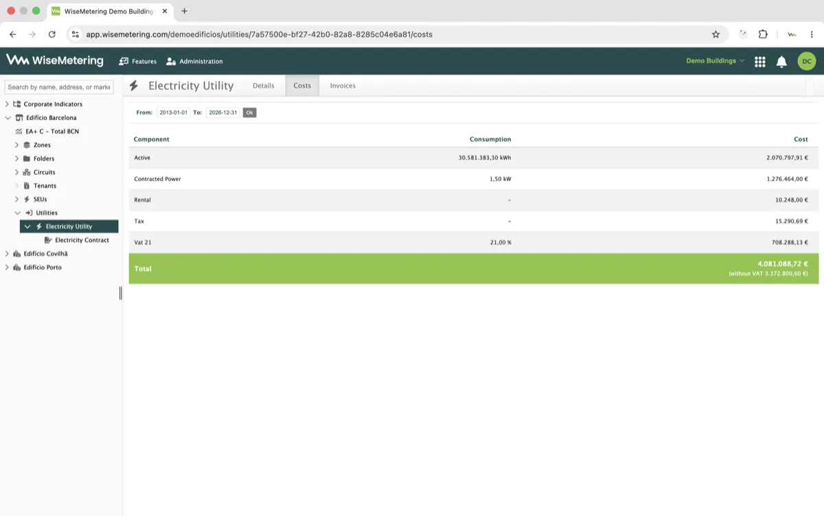
Task: Collapse the Utilities tree node
Action: (18, 213)
